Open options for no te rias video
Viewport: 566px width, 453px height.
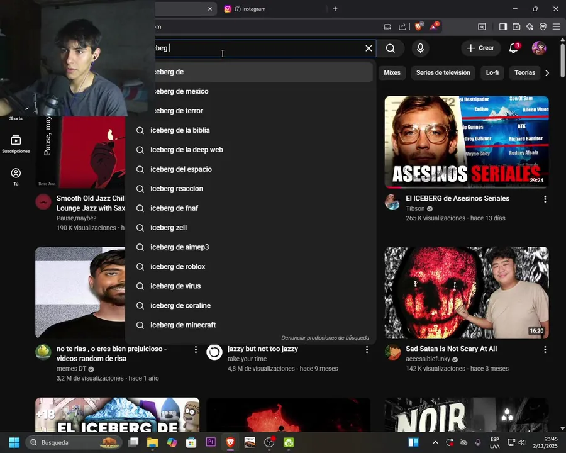tap(196, 349)
